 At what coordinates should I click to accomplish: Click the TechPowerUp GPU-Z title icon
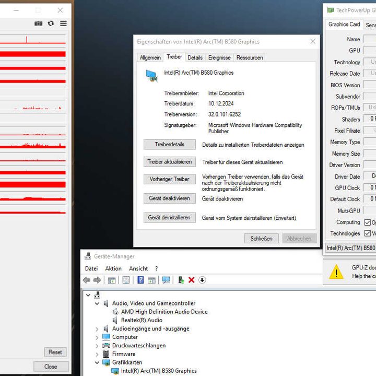tap(331, 10)
